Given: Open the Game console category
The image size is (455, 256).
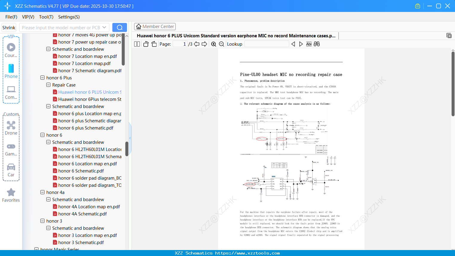Looking at the screenshot, I should pyautogui.click(x=11, y=149).
